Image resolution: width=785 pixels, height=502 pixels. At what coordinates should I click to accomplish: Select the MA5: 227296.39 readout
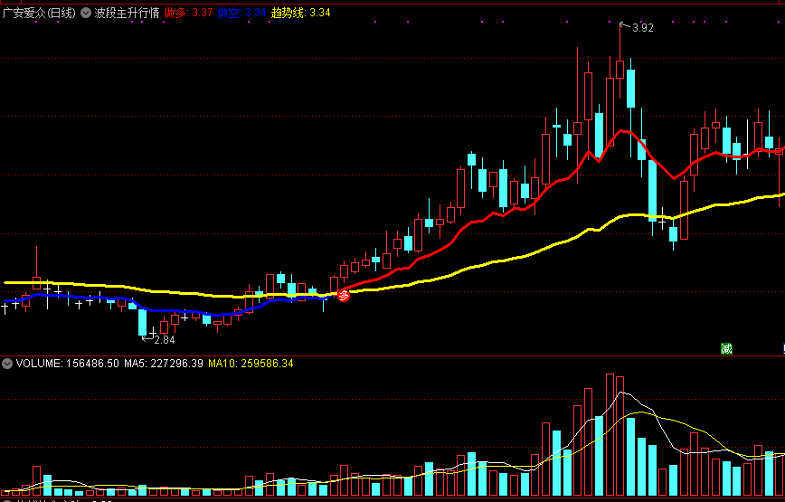point(164,364)
